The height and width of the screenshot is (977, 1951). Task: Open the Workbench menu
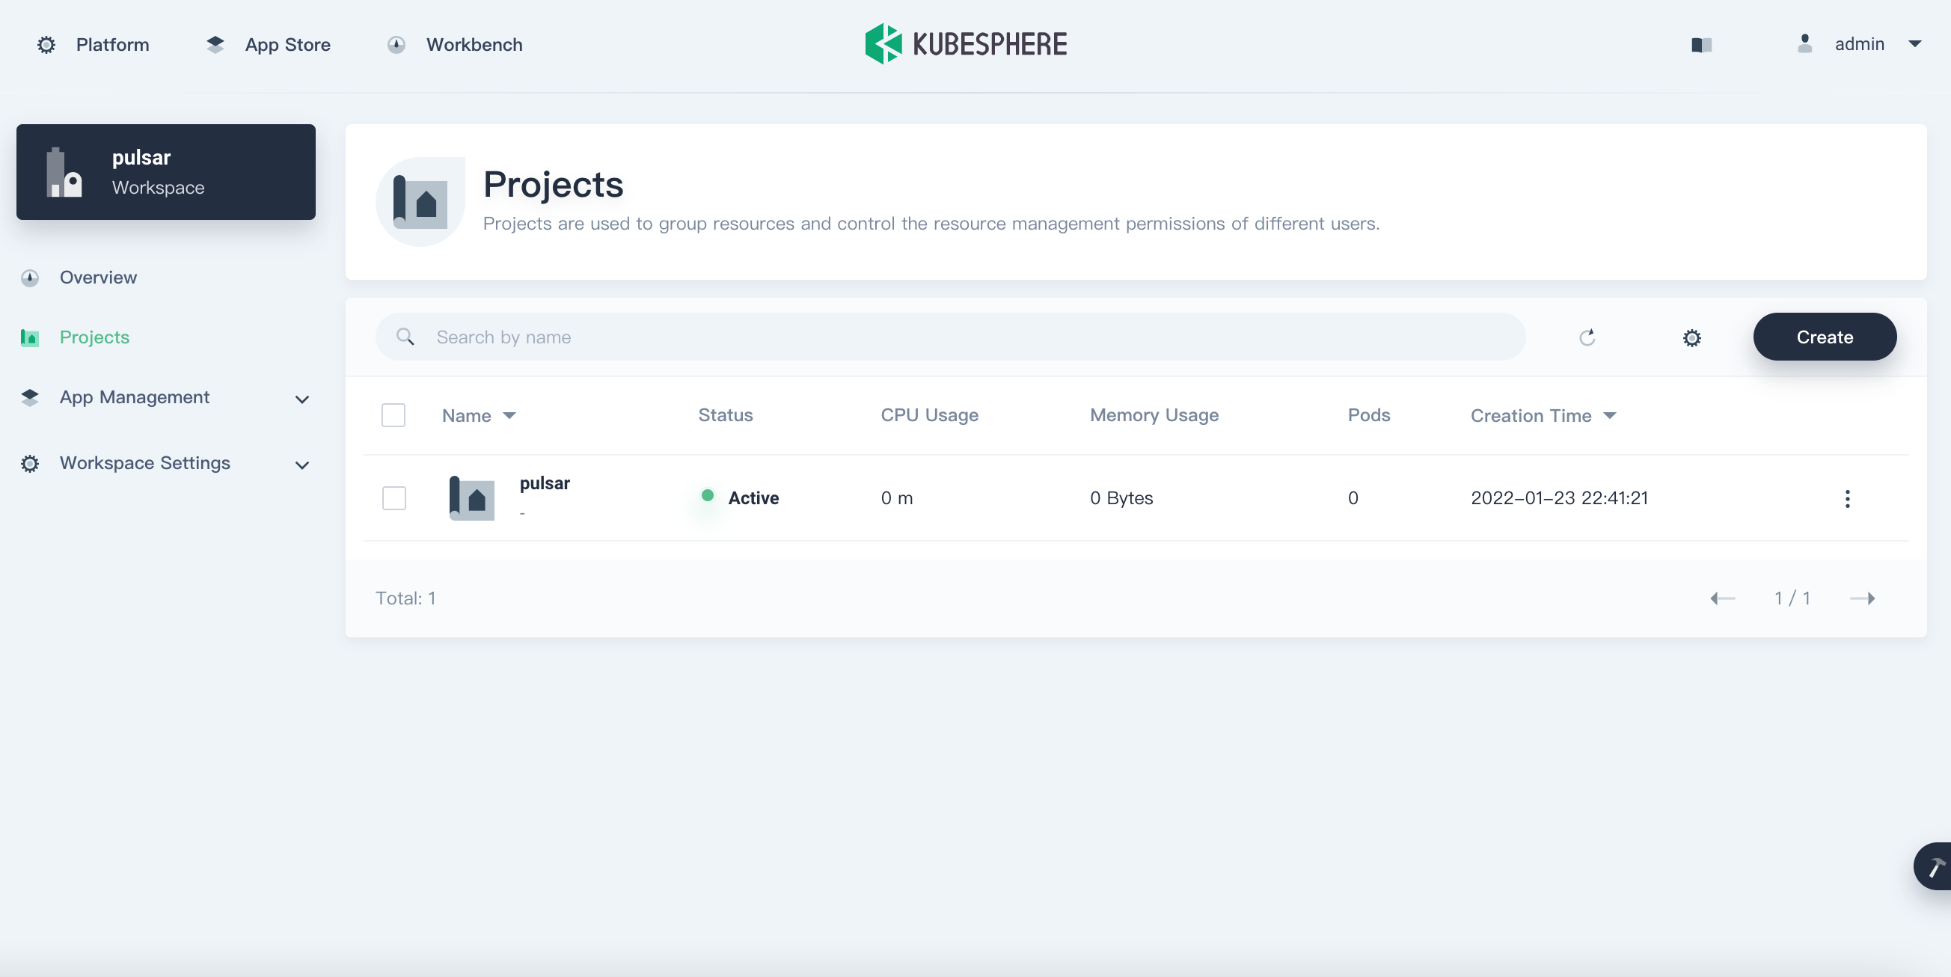474,45
